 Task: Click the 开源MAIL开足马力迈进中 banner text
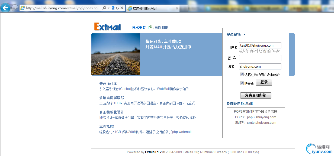pos(170,47)
